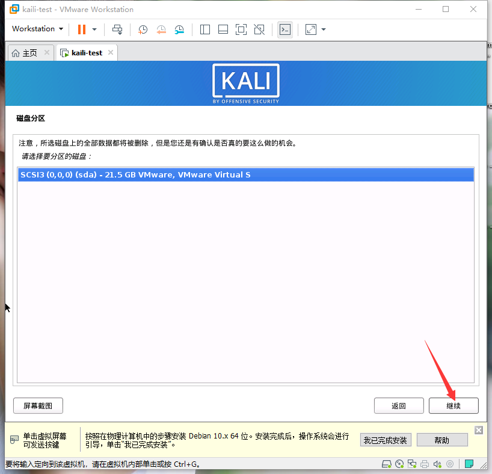The height and width of the screenshot is (474, 492).
Task: Dismiss the yellow installation hint bar
Action: 479,430
